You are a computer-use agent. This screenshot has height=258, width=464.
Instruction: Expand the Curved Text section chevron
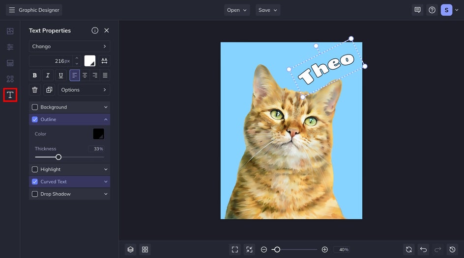(x=106, y=182)
